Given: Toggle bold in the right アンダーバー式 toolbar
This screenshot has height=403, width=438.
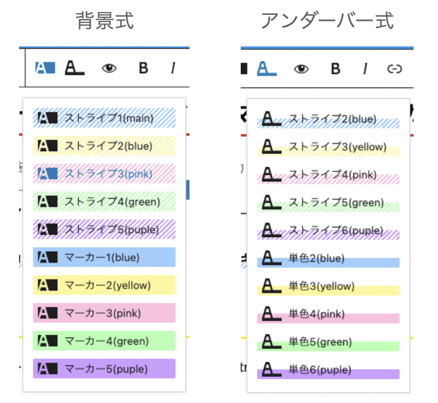Looking at the screenshot, I should (336, 69).
